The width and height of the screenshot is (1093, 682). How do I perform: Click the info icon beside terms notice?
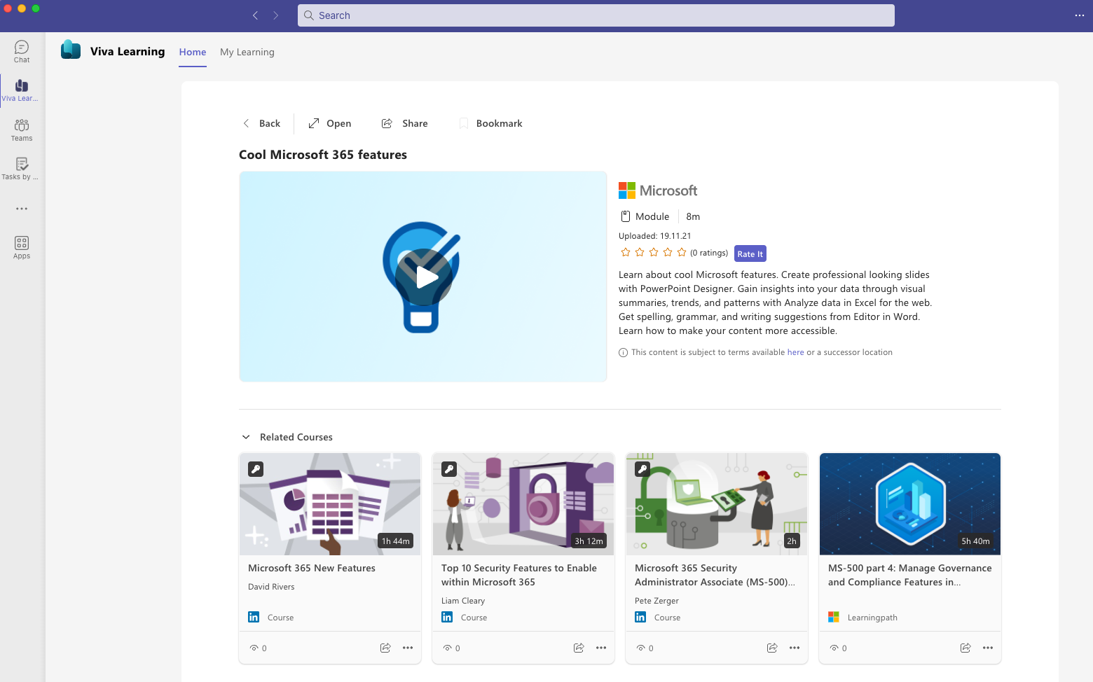623,353
